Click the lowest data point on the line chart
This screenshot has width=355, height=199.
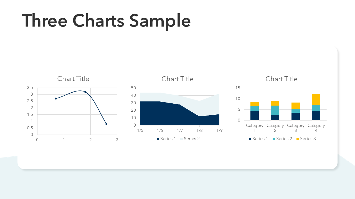(106, 124)
